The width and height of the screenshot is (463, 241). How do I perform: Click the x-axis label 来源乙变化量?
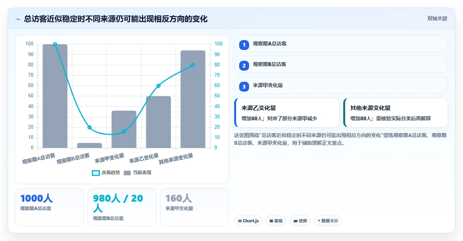(144, 158)
